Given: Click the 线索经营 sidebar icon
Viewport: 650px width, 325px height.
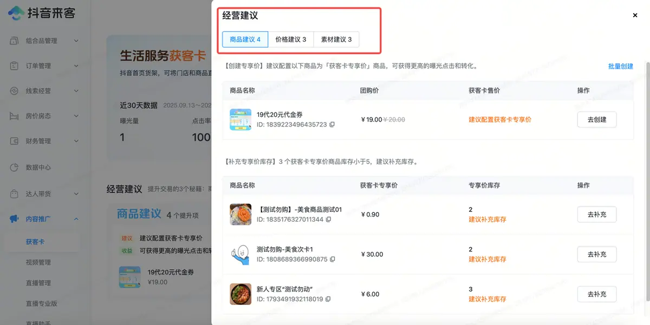Looking at the screenshot, I should 15,91.
